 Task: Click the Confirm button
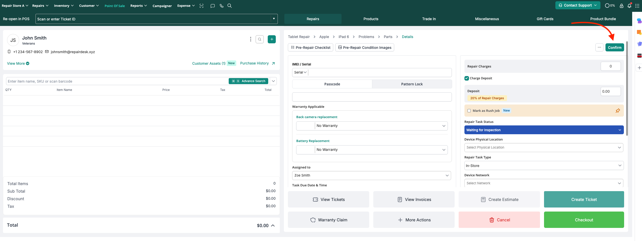pos(614,48)
